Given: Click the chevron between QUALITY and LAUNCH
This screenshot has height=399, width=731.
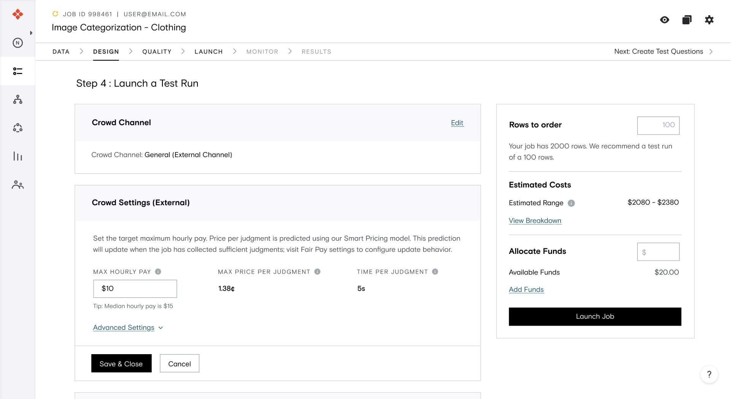Looking at the screenshot, I should coord(183,51).
